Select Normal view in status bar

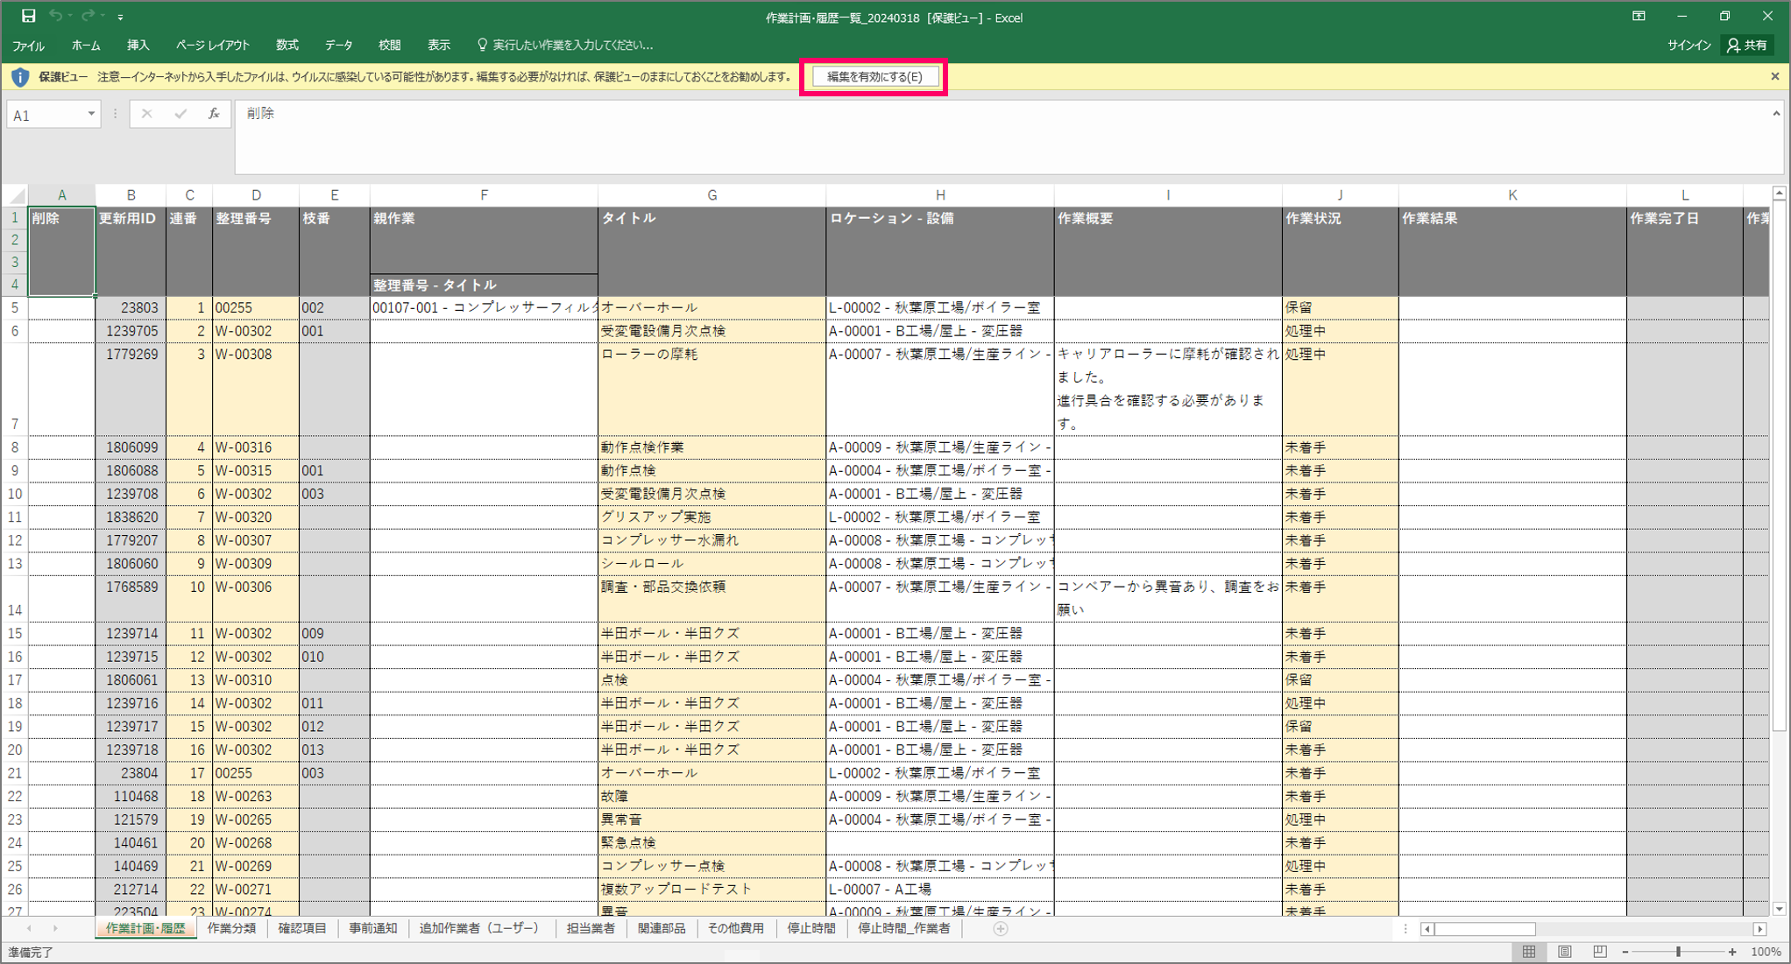[1529, 952]
